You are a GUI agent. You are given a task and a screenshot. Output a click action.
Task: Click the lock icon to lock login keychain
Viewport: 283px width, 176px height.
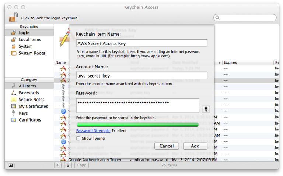13,17
